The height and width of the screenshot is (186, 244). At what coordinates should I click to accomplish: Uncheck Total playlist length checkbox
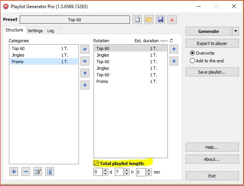(96, 164)
